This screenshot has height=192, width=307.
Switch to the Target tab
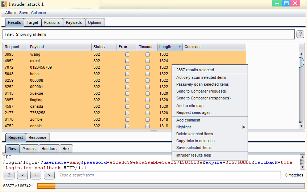tap(33, 22)
